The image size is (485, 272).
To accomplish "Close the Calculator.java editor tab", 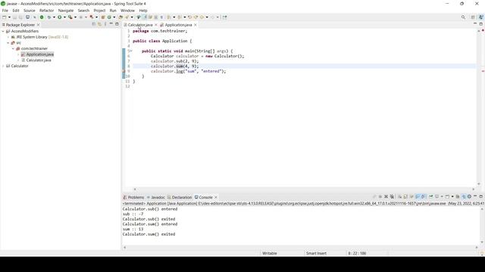I will (156, 25).
